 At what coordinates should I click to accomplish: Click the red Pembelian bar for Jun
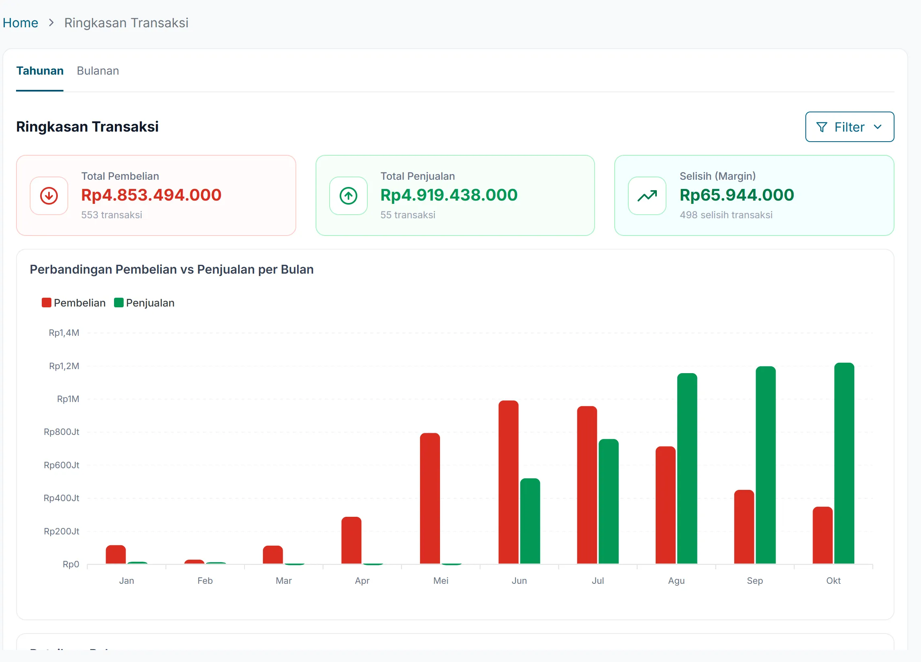[508, 482]
